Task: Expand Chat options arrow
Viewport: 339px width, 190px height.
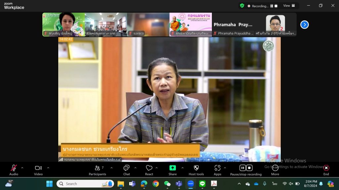Action: pyautogui.click(x=135, y=168)
